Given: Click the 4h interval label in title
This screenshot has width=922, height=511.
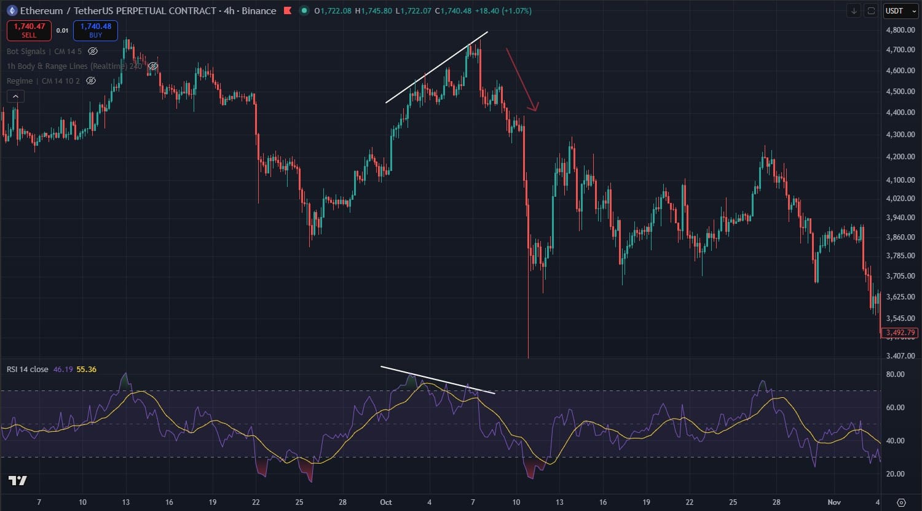Looking at the screenshot, I should click(x=229, y=10).
